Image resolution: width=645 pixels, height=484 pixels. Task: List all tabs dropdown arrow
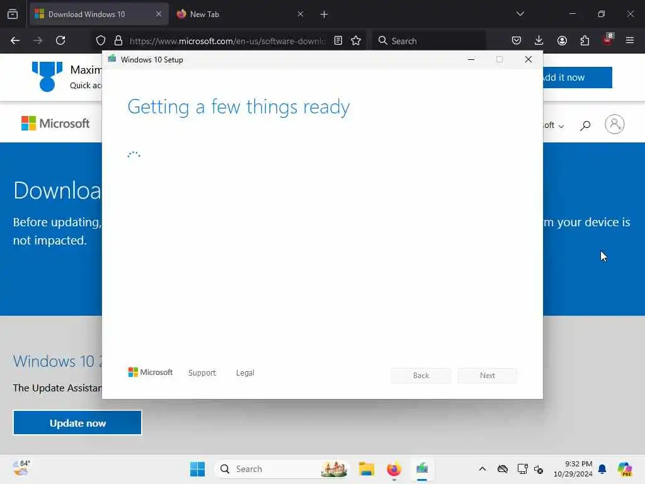pos(520,14)
